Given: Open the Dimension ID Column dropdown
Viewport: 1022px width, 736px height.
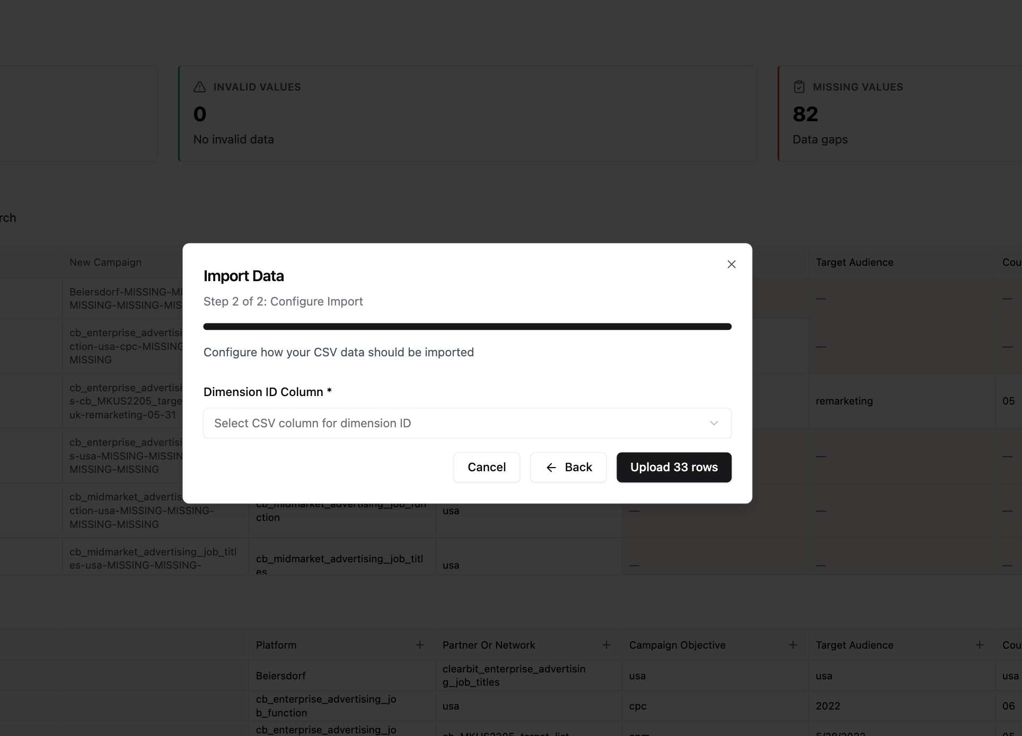Looking at the screenshot, I should click(467, 423).
